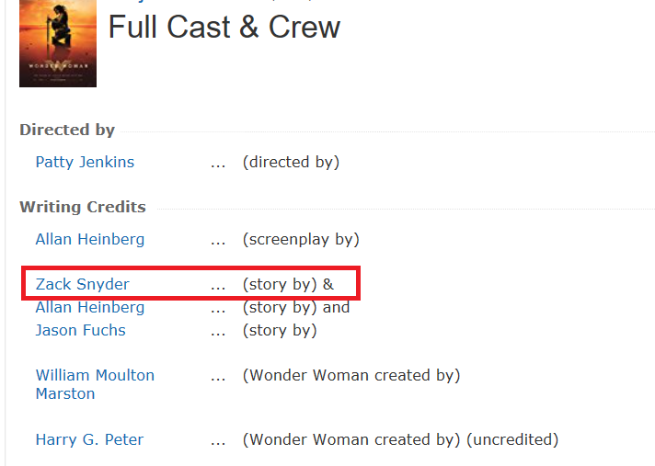This screenshot has width=655, height=466.
Task: Click the Full Cast & Crew title
Action: (224, 28)
